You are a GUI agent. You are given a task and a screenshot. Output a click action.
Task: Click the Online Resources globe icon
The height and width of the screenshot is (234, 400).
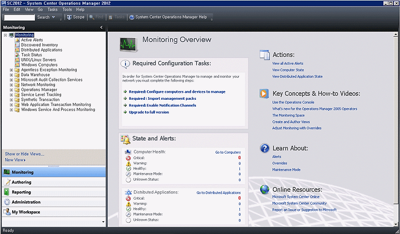pyautogui.click(x=264, y=190)
